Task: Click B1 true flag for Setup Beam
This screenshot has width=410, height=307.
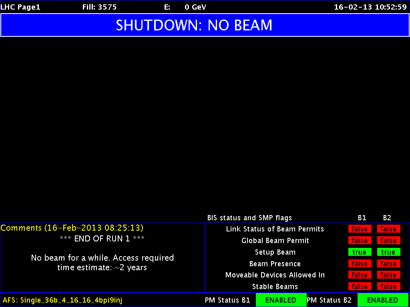Action: 360,252
